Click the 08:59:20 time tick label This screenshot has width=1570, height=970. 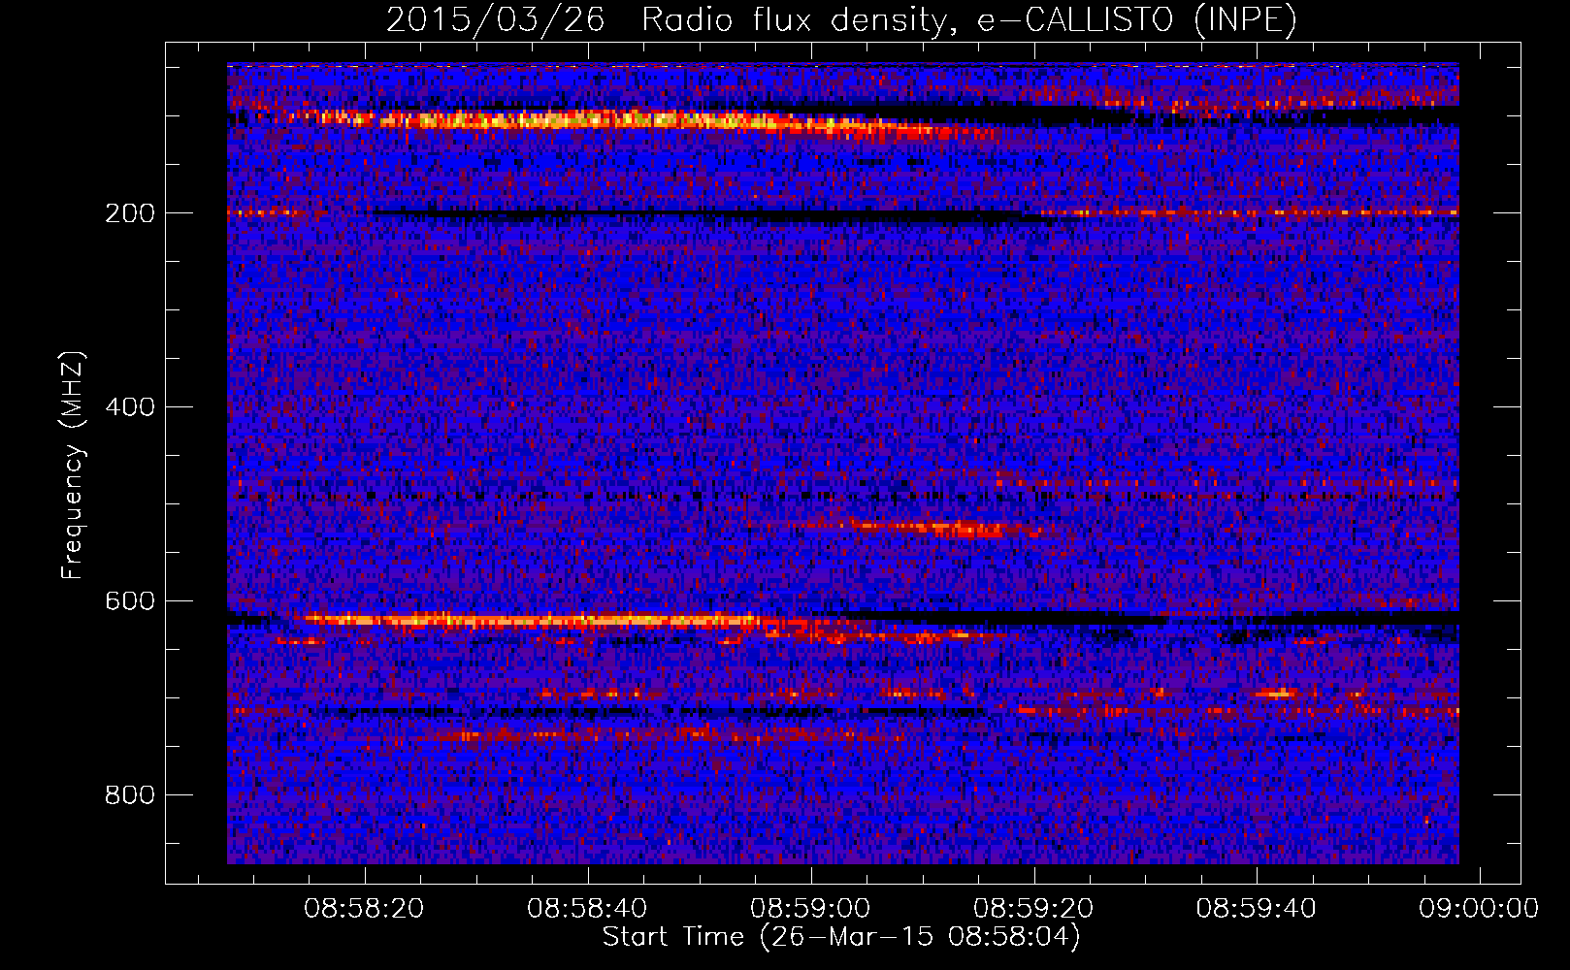coord(1033,909)
